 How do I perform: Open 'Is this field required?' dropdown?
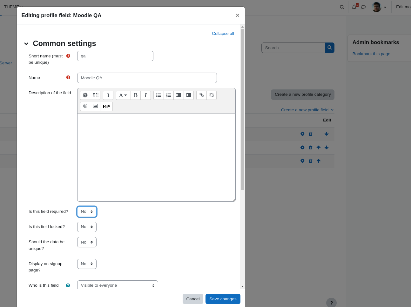coord(87,212)
